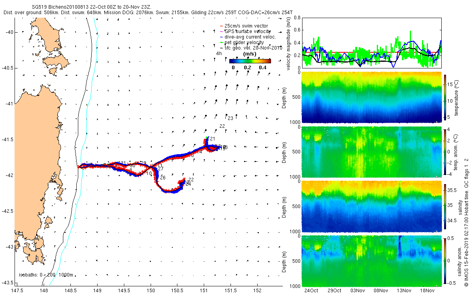Viewport: 472px width, 295px height.
Task: Click the '27' day marker on the glider track
Action: (x=160, y=168)
